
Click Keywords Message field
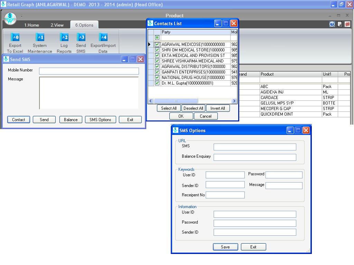pos(284,186)
